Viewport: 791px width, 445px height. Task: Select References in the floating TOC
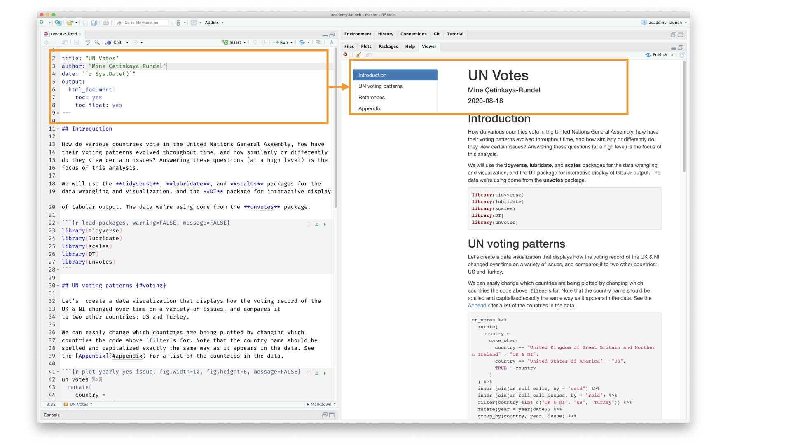[371, 98]
